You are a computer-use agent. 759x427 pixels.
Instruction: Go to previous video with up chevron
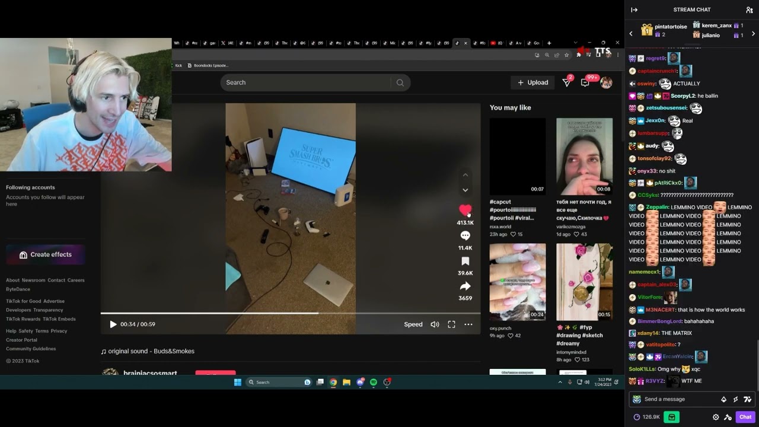(x=465, y=175)
